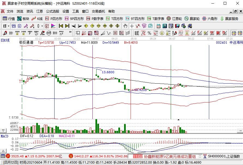The image size is (243, 165).
Task: Open the T四方形 tool
Action: tap(115, 19)
